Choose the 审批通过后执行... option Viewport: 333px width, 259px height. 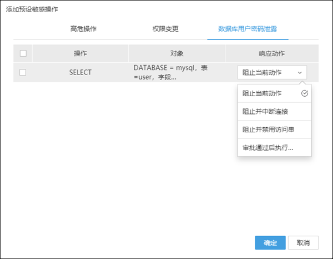point(268,148)
